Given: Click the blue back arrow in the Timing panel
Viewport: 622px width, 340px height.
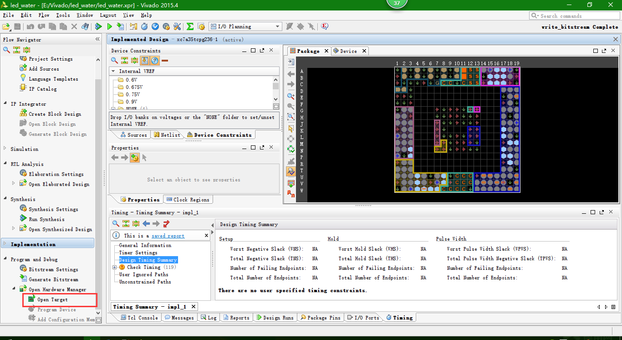Looking at the screenshot, I should pyautogui.click(x=146, y=223).
